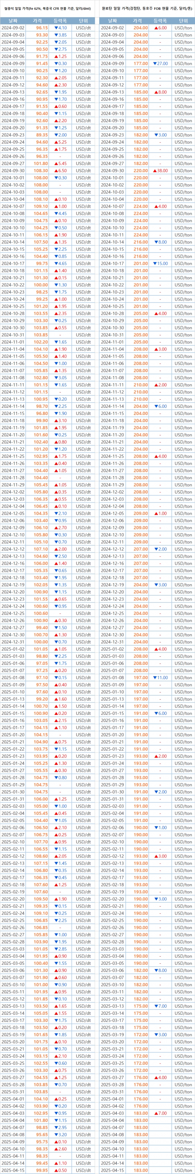The height and width of the screenshot is (1174, 195).
Task: Click 단위 header in coking coal table
Action: [x=183, y=21]
